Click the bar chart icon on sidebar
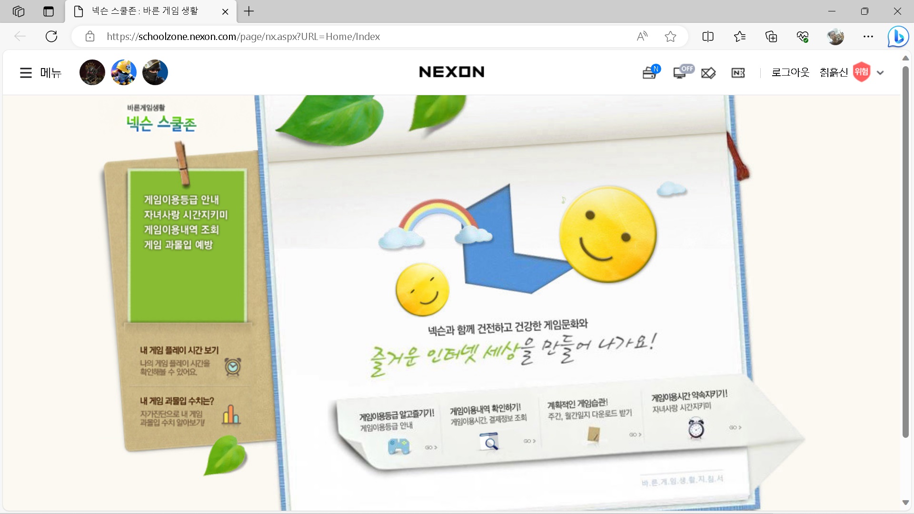 coord(231,415)
